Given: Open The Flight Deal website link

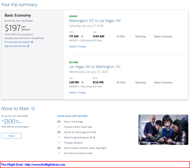Looking at the screenshot, I should pyautogui.click(x=33, y=165).
